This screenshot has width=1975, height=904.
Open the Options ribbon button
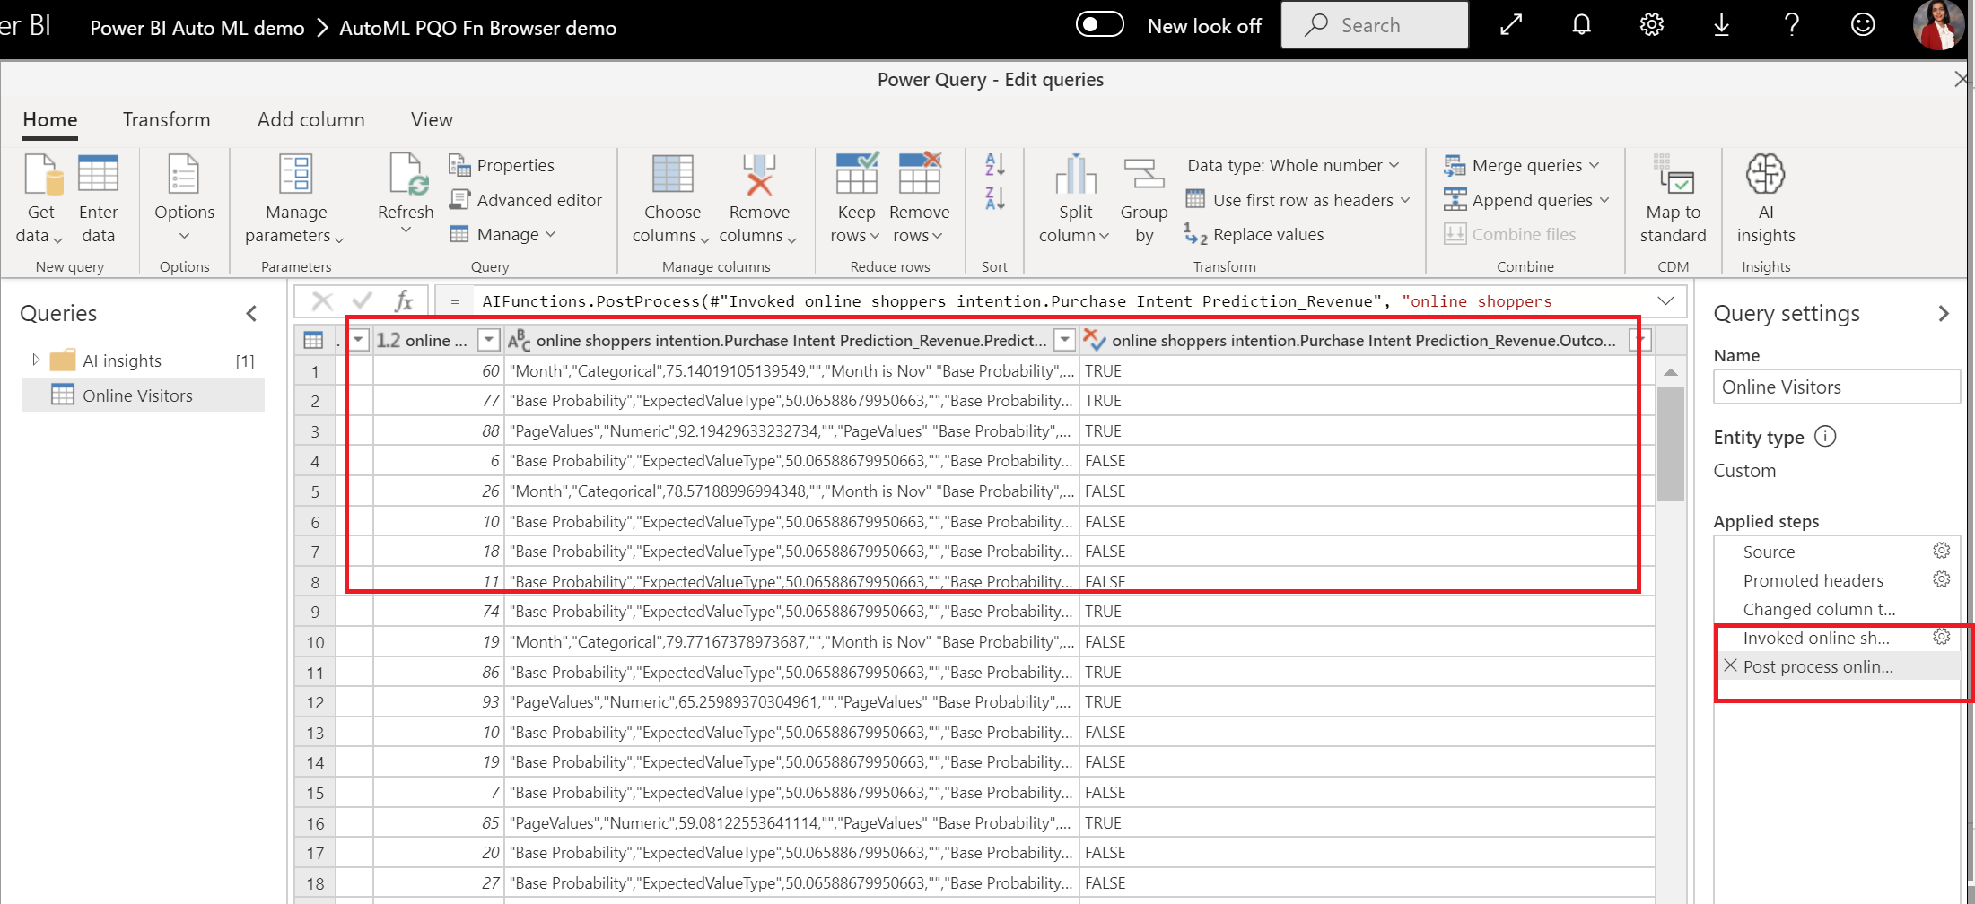point(184,199)
